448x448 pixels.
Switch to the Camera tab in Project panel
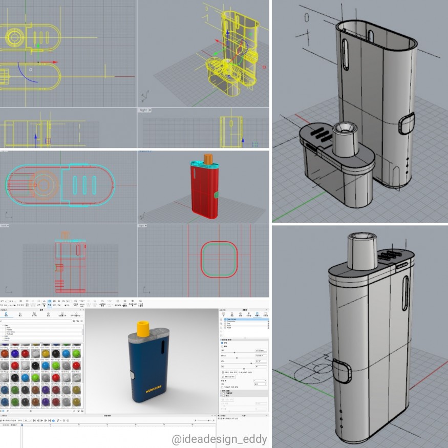257,314
